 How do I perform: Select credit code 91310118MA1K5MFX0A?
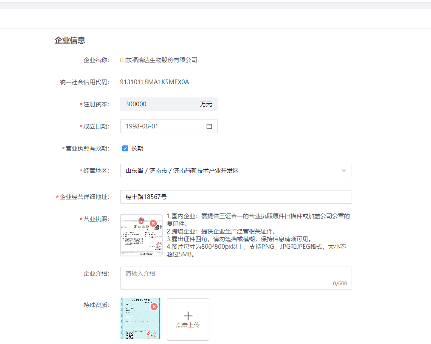click(x=155, y=82)
